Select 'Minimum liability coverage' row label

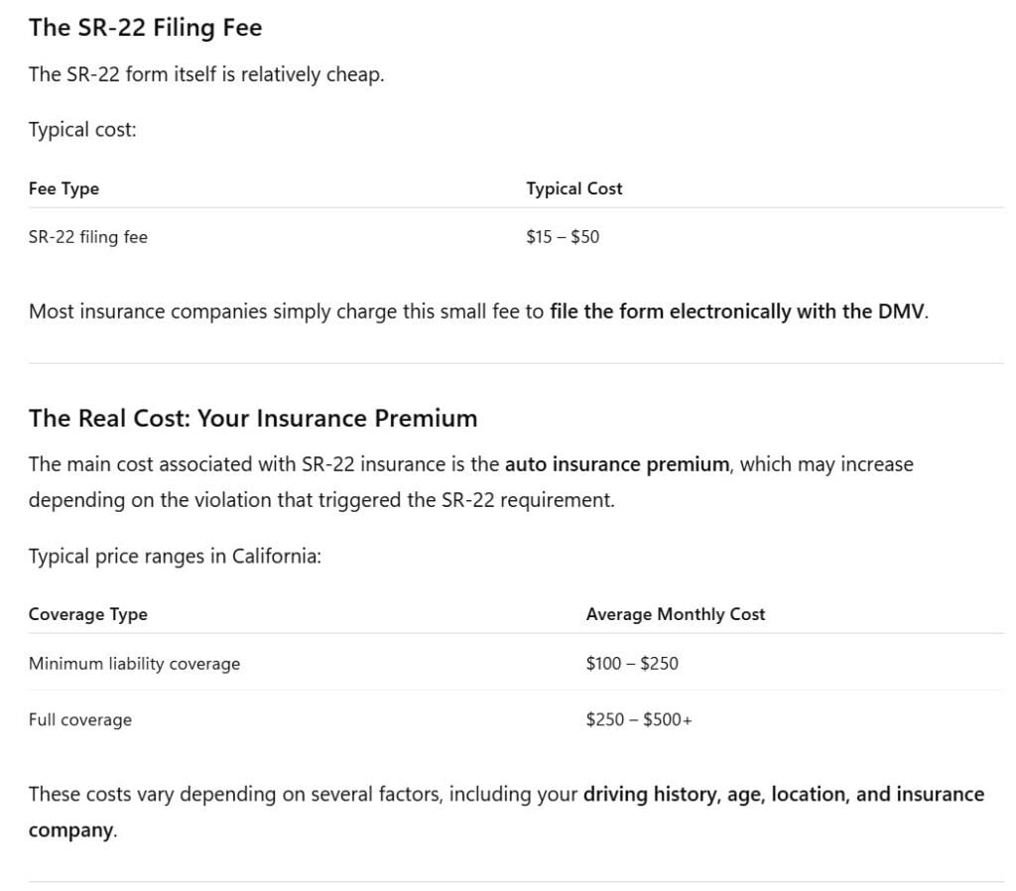[134, 664]
